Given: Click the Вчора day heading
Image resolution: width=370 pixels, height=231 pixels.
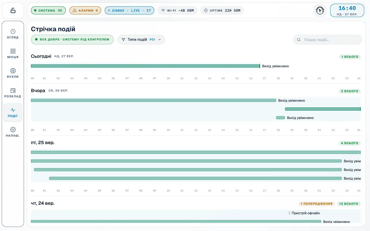Looking at the screenshot, I should pyautogui.click(x=38, y=91).
